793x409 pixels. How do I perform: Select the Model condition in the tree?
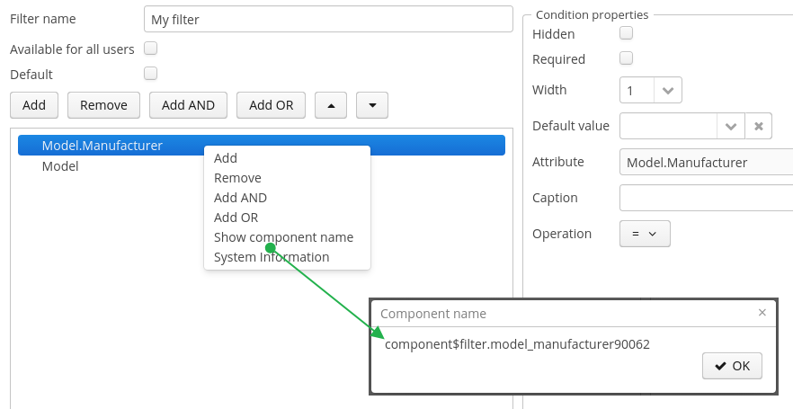pos(60,166)
